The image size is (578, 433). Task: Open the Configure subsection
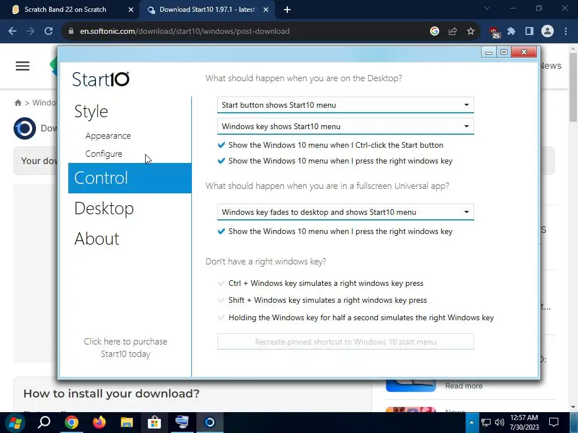pos(104,153)
